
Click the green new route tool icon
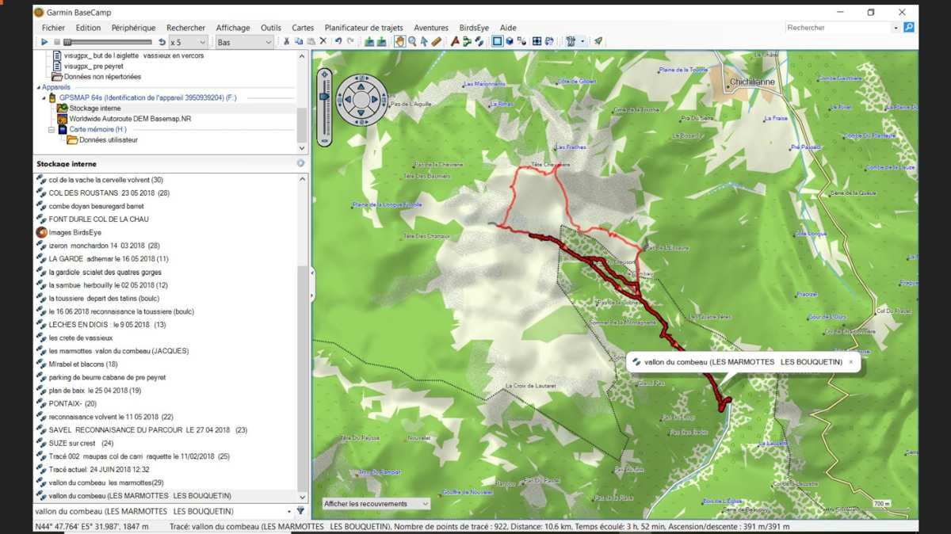tap(467, 42)
